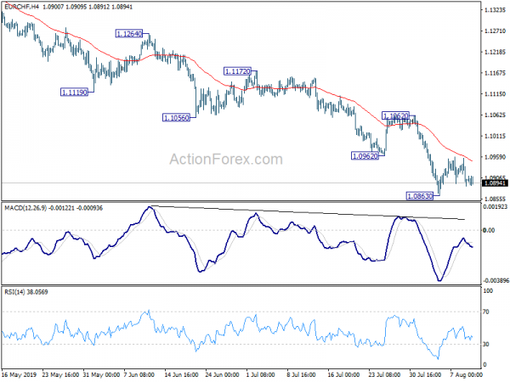This screenshot has width=510, height=382.
Task: Click the RSI 70 level value
Action: tap(486, 312)
